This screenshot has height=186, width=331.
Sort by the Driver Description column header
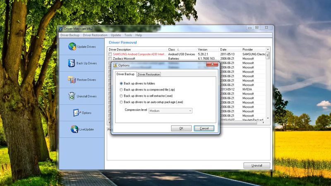point(137,50)
